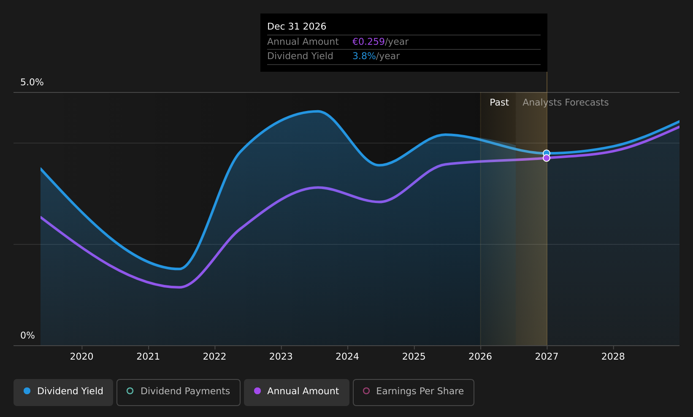Select the 2027 label on the x-axis
Image resolution: width=693 pixels, height=417 pixels.
[x=547, y=357]
